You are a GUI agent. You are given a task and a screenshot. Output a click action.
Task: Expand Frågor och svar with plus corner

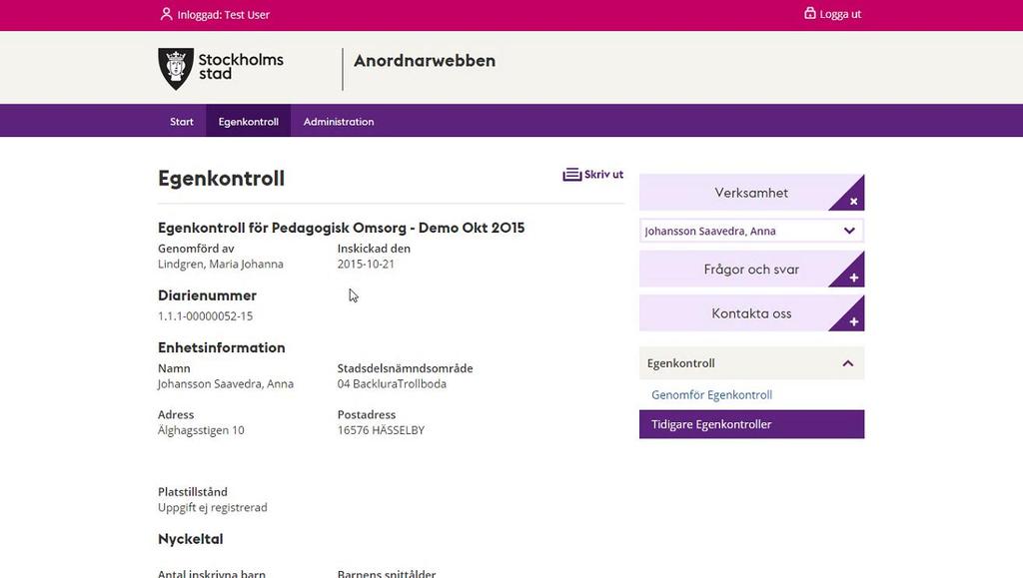[x=853, y=278]
